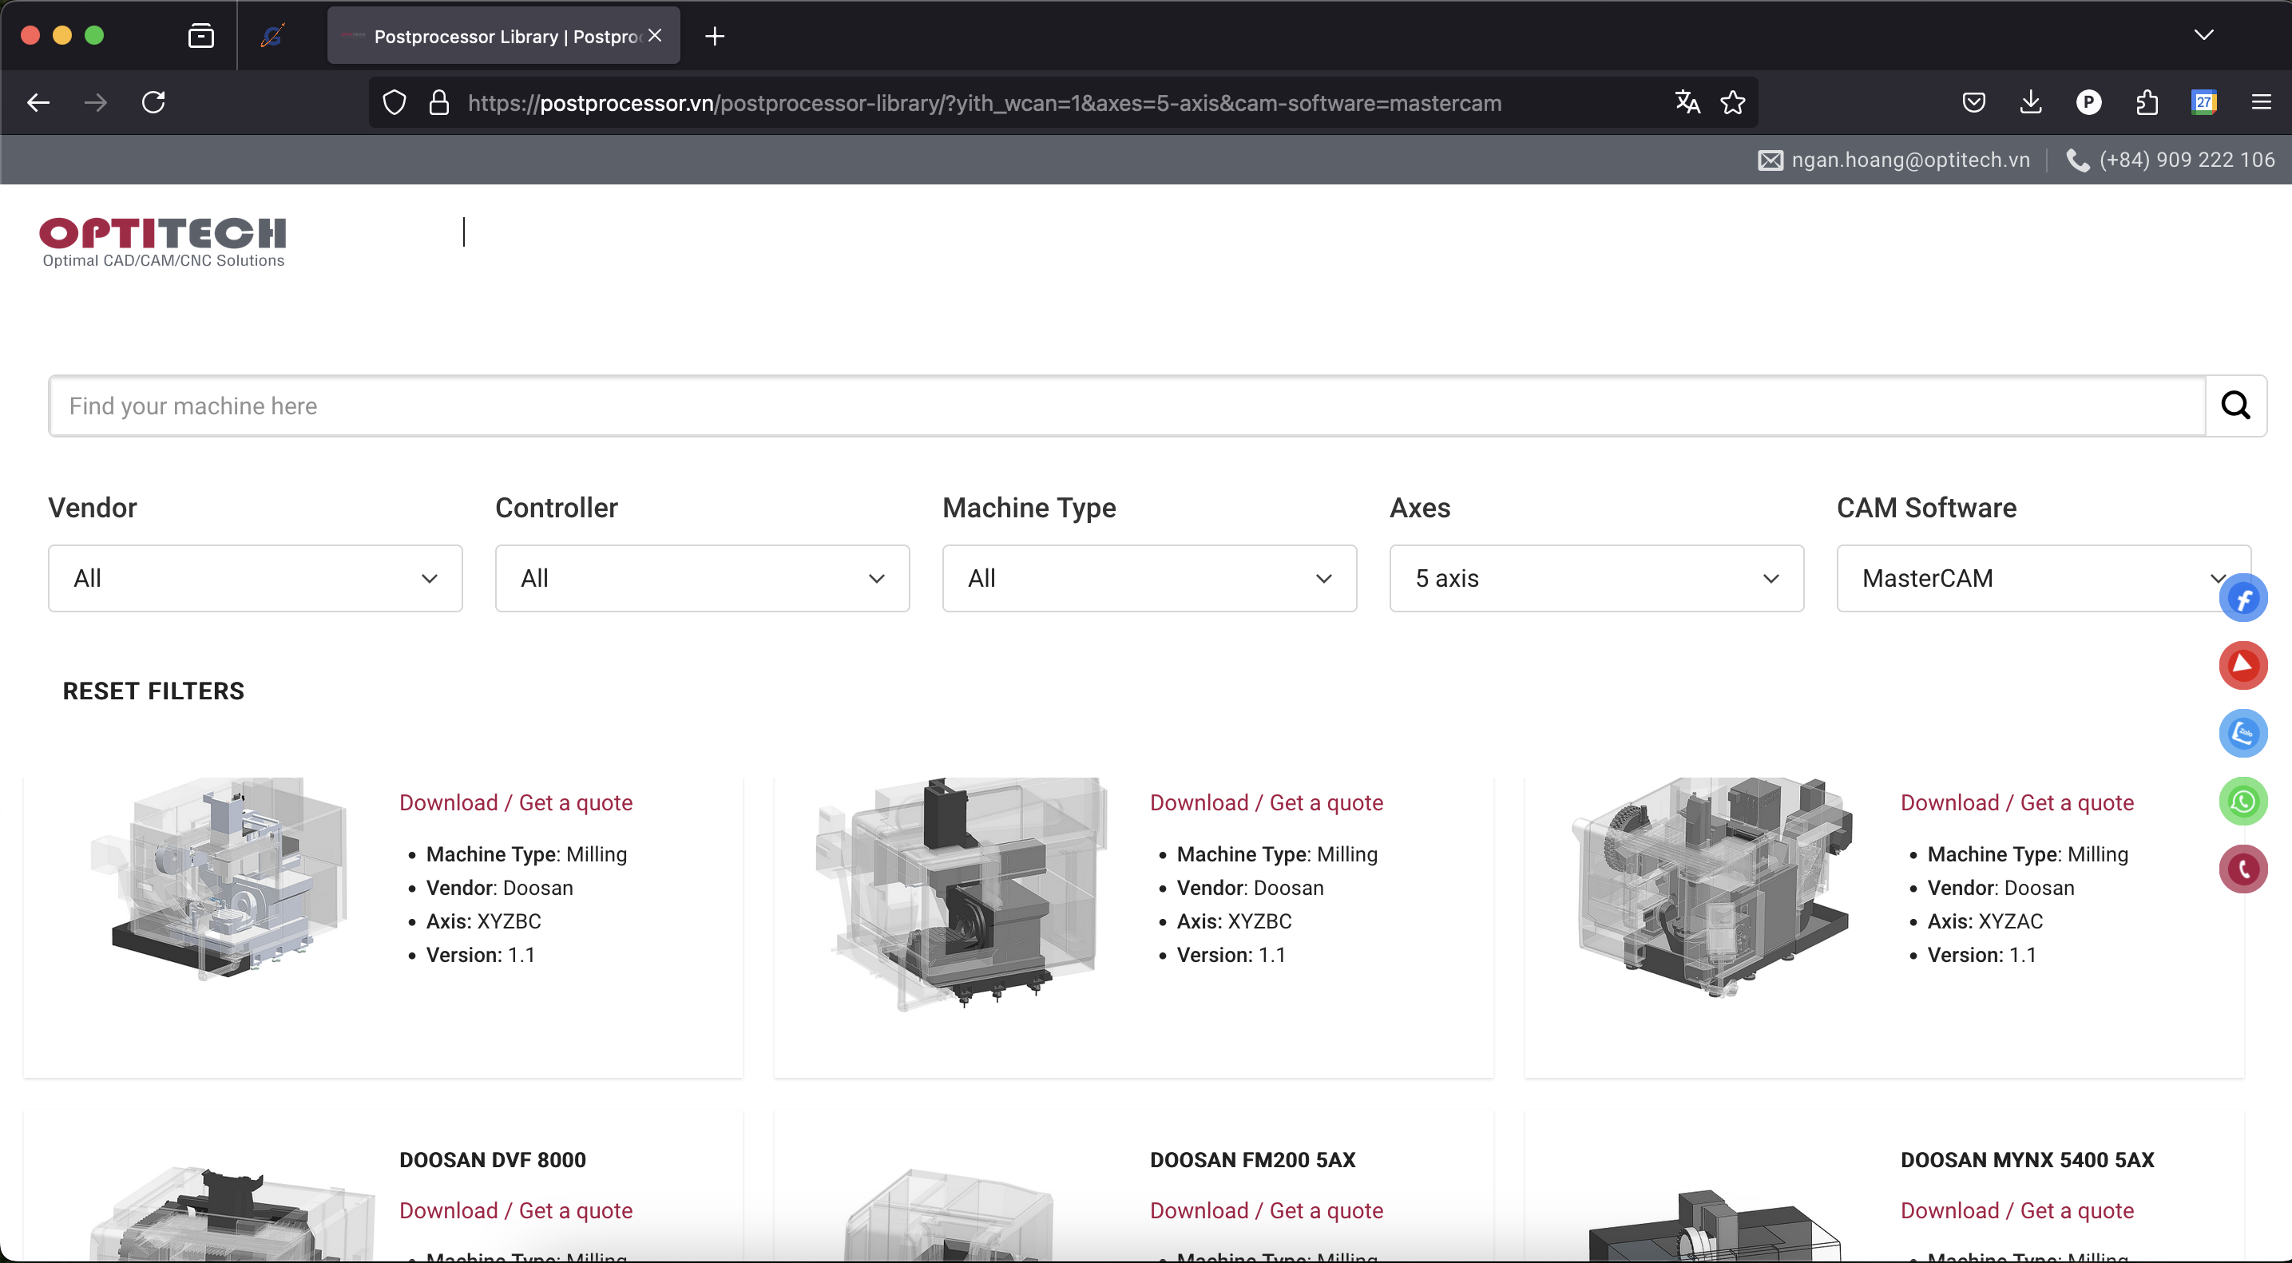Viewport: 2292px width, 1263px height.
Task: Open recent browsing view icon
Action: tap(201, 36)
